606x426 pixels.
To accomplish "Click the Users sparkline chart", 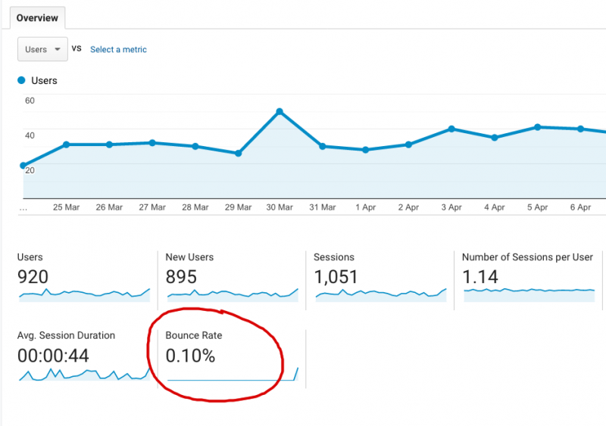I will pos(83,294).
